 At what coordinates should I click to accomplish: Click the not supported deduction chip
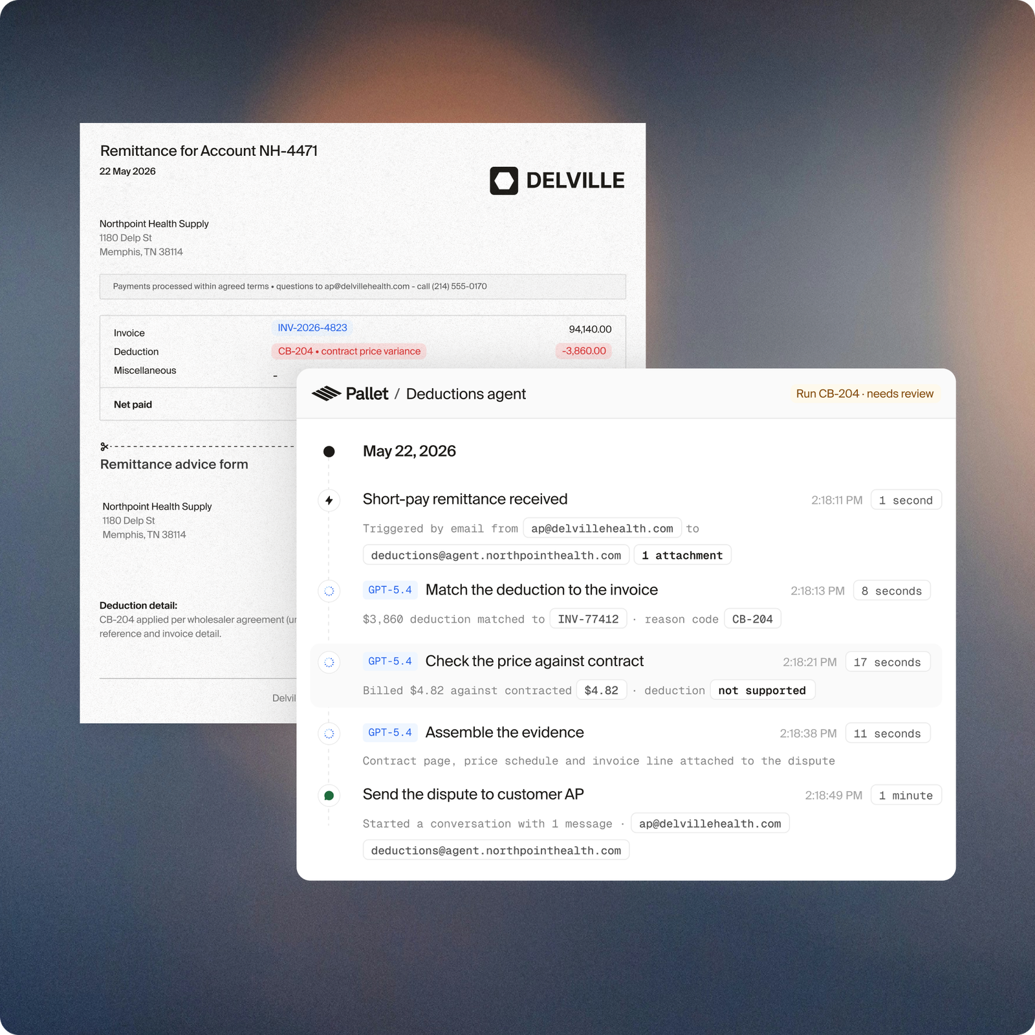click(762, 690)
